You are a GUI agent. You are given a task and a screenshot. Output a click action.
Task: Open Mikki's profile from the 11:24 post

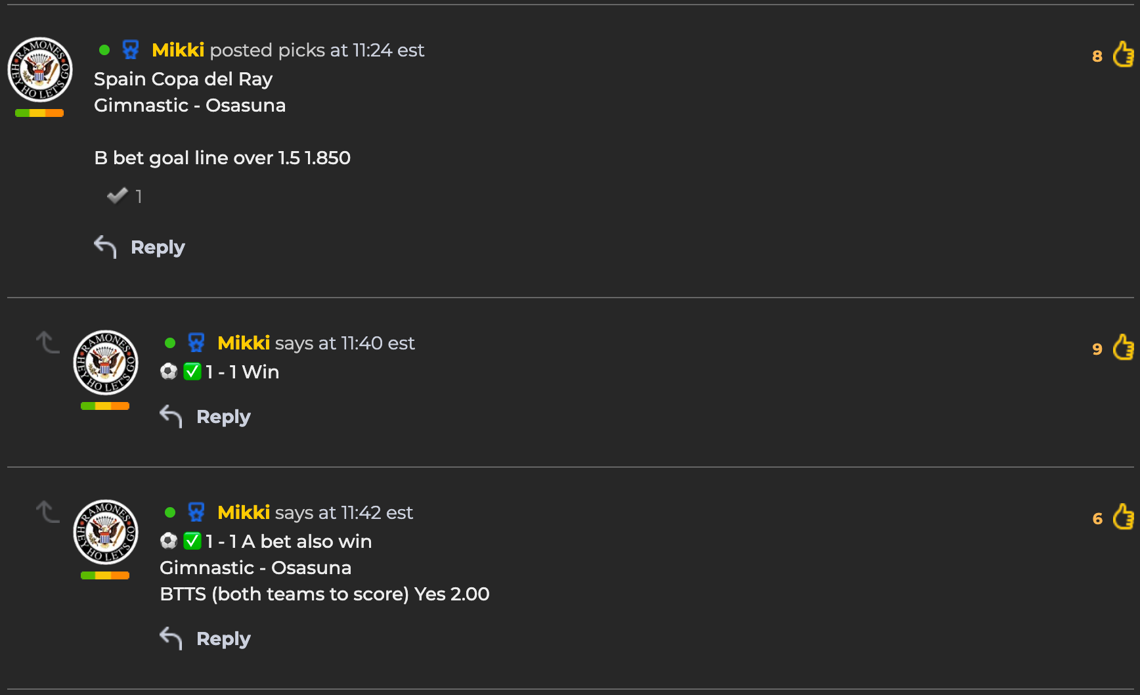coord(178,50)
